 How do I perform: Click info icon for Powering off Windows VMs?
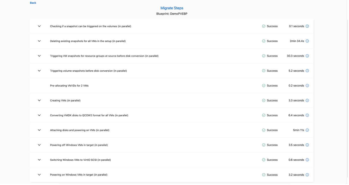(x=307, y=145)
